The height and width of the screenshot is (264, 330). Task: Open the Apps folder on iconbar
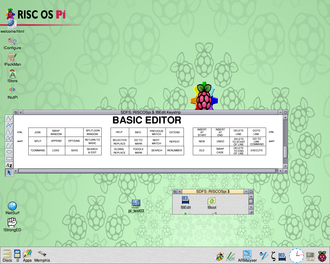[27, 256]
